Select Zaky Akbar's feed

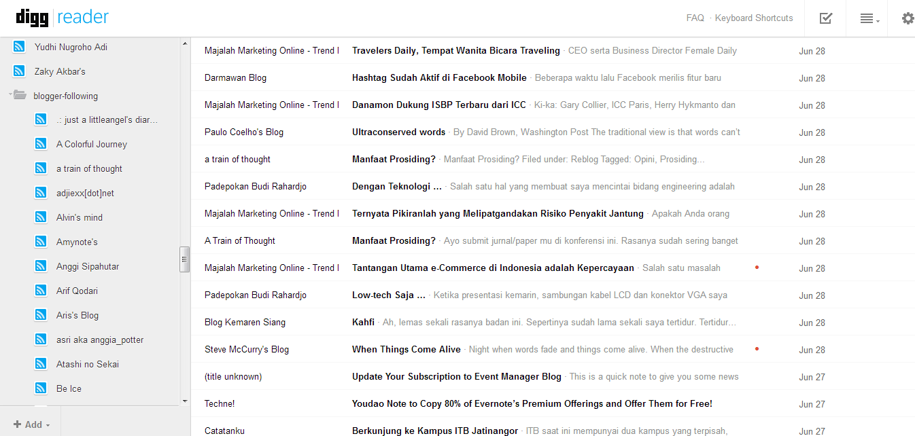pyautogui.click(x=60, y=71)
